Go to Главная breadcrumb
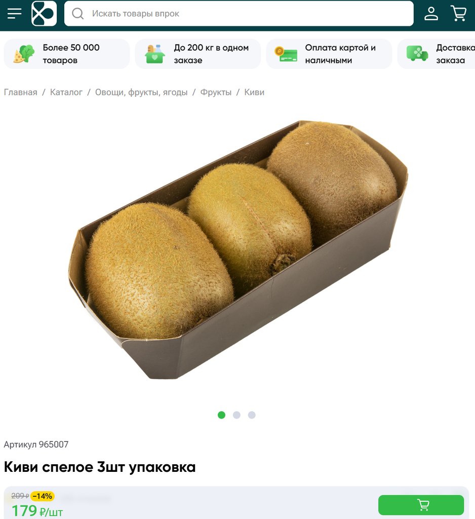The image size is (475, 519). pyautogui.click(x=20, y=92)
